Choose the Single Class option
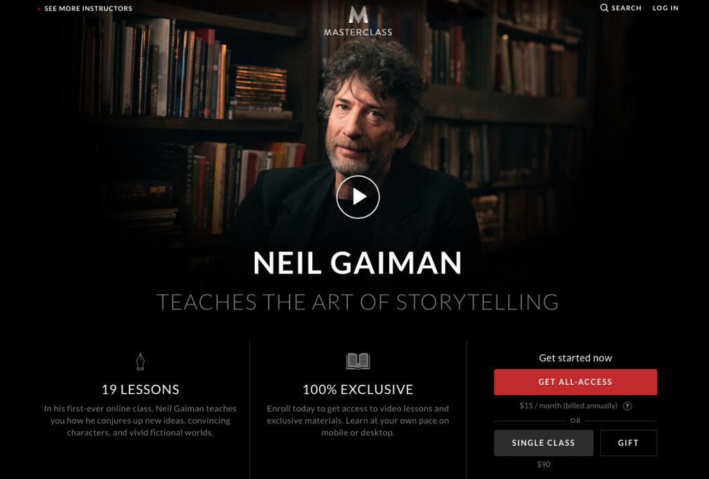Viewport: 709px width, 479px height. [x=544, y=443]
